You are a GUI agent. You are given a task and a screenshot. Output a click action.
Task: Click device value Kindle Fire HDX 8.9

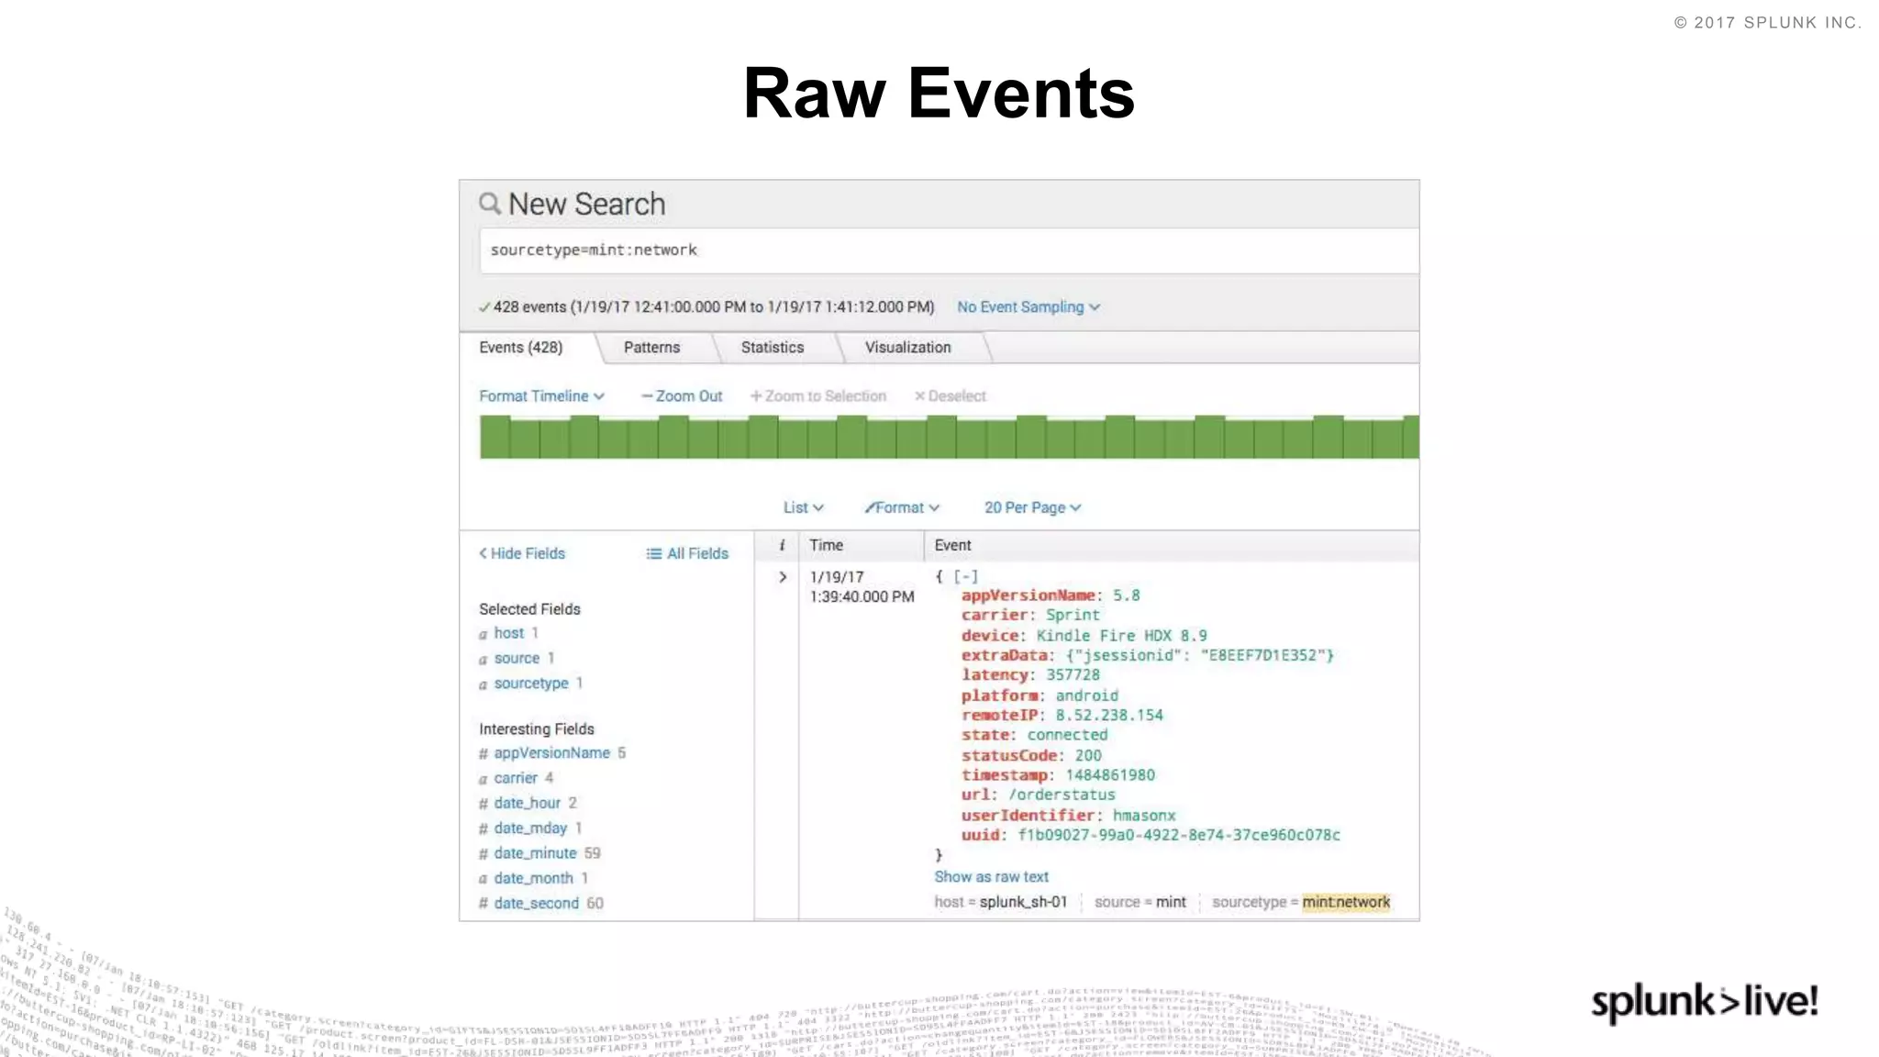pos(1121,636)
